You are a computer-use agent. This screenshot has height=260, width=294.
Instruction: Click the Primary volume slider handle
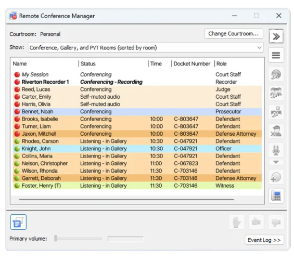[56, 238]
